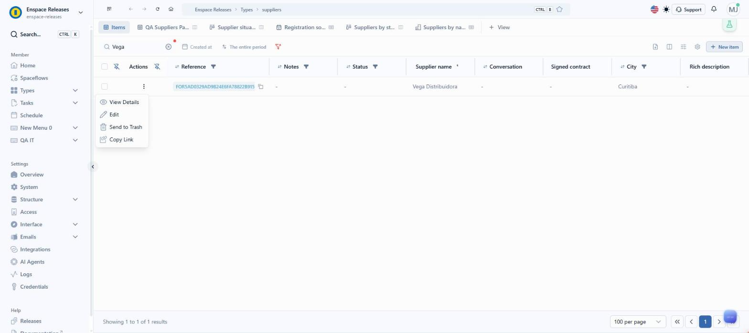This screenshot has height=333, width=749.
Task: Toggle the column layout icon
Action: [669, 47]
